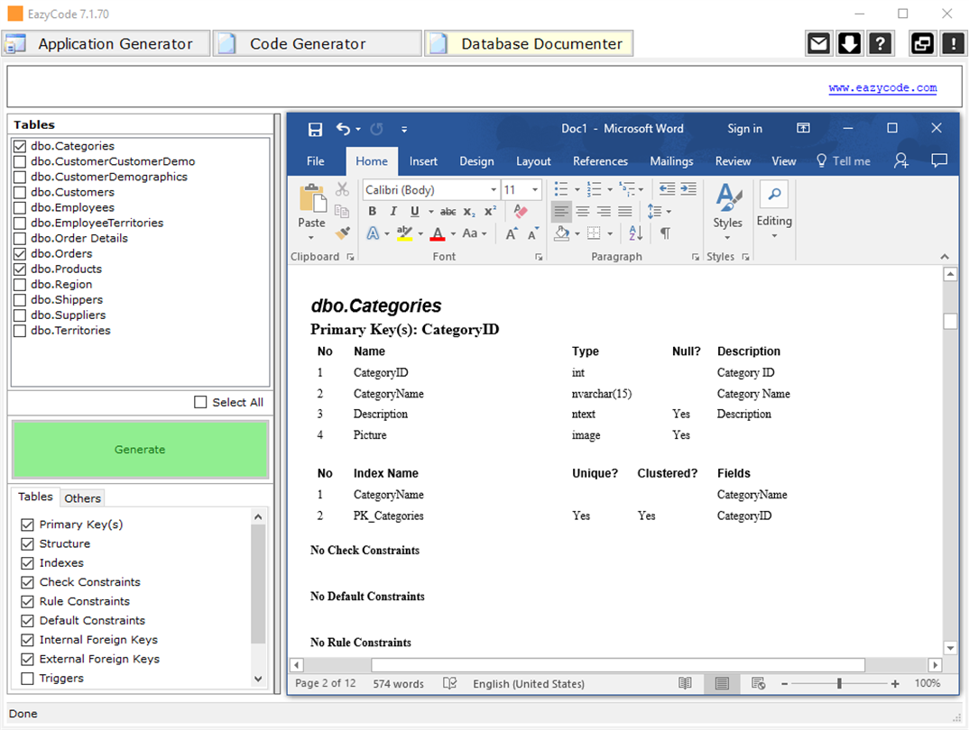Viewport: 969px width, 730px height.
Task: Open the help question mark icon
Action: (880, 43)
